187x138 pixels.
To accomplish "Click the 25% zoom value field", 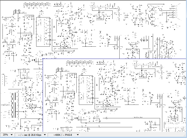I will pos(5,135).
